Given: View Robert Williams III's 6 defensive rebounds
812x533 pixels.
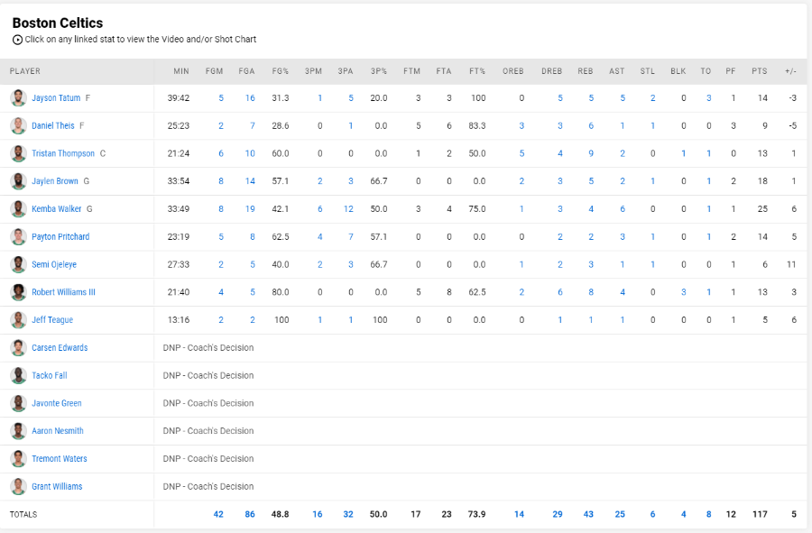Looking at the screenshot, I should (x=559, y=292).
